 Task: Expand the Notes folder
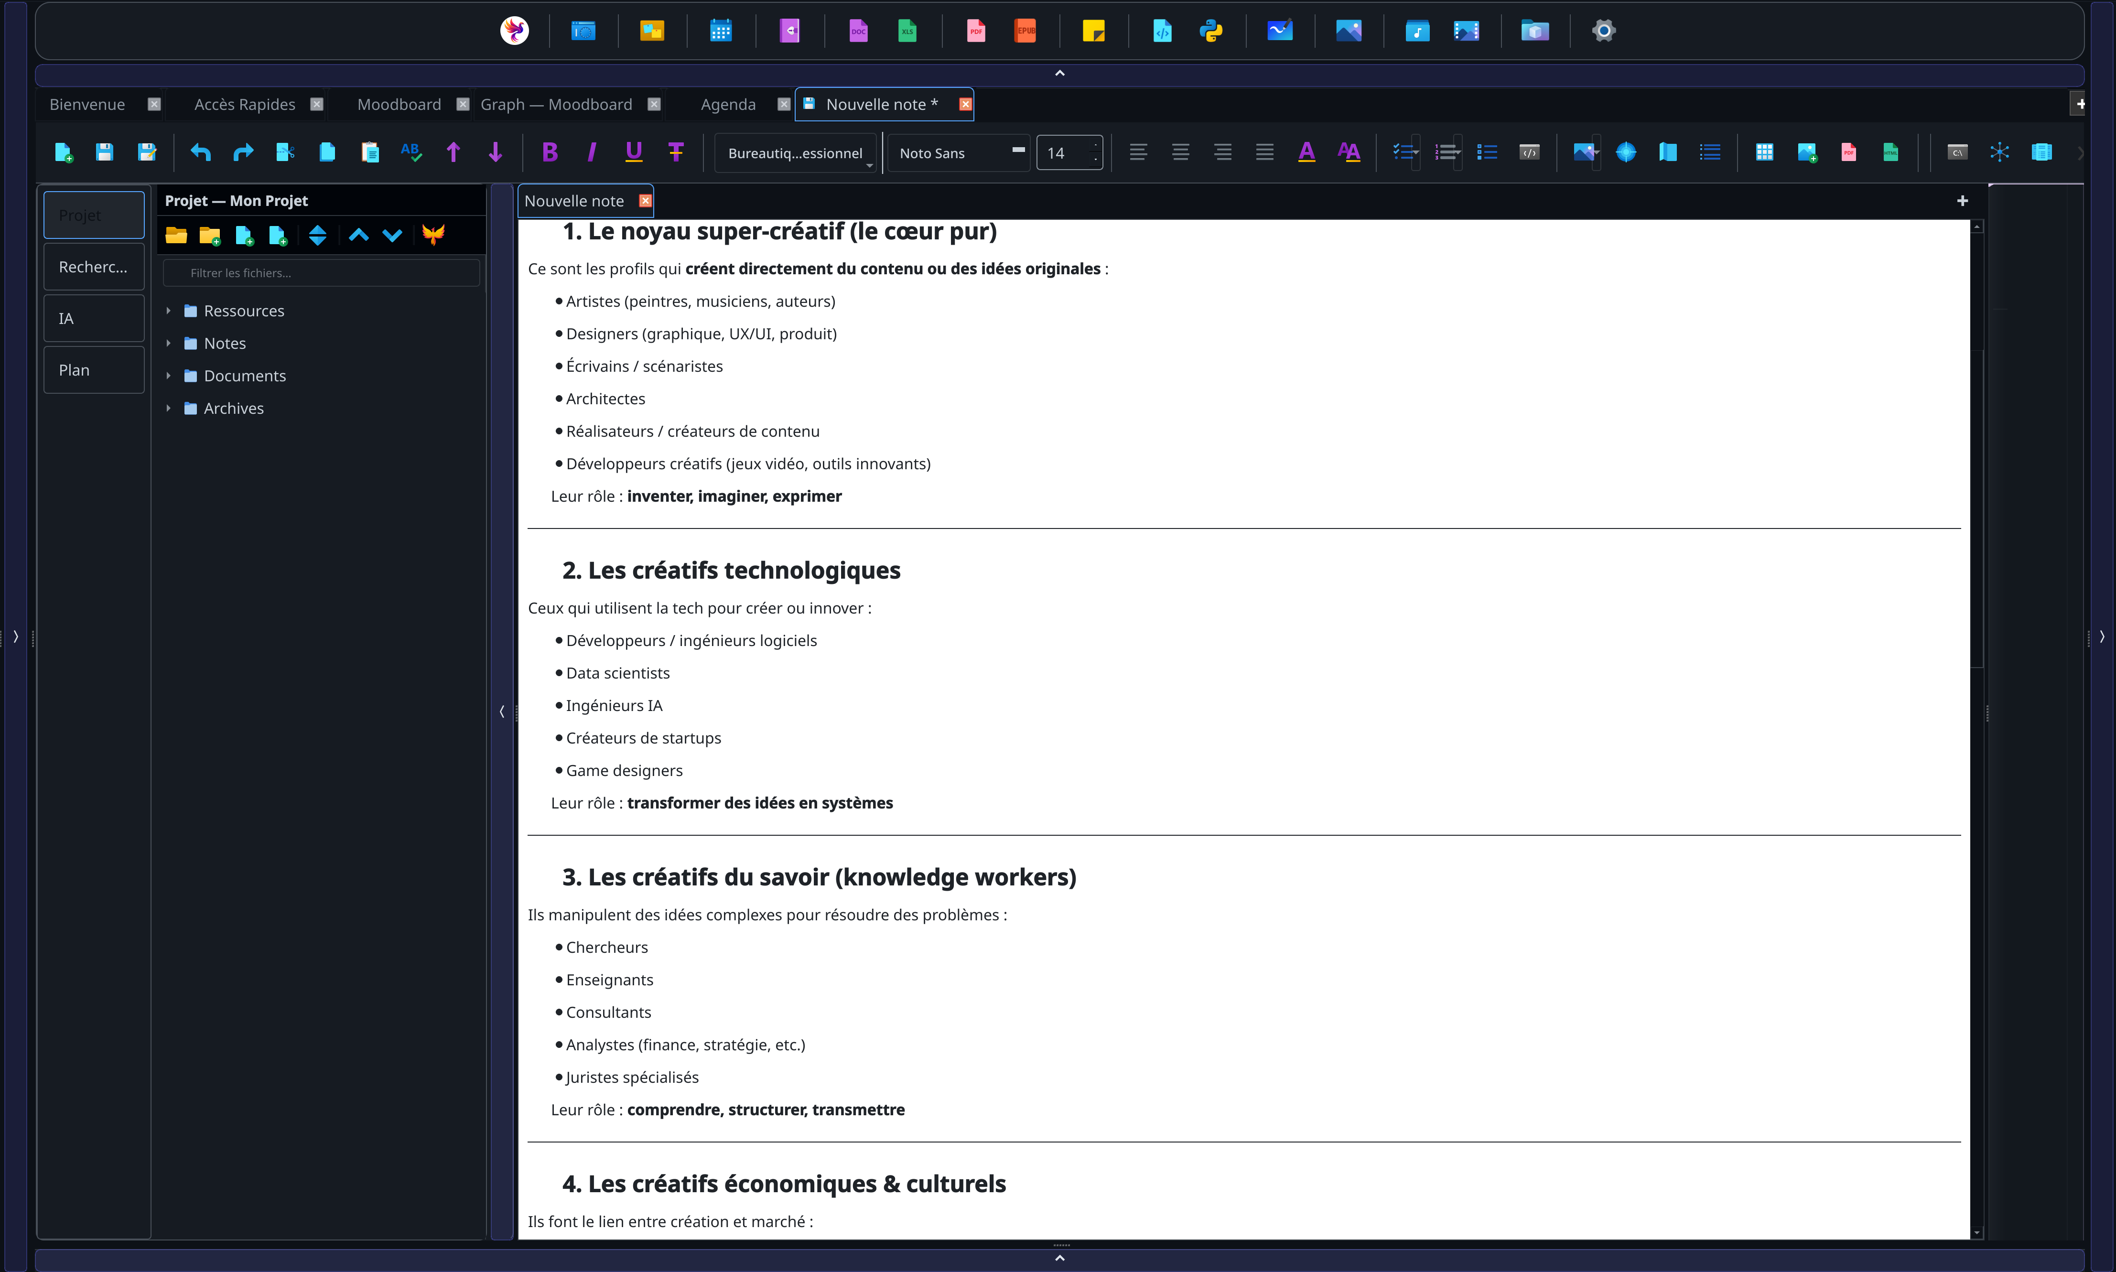click(169, 344)
